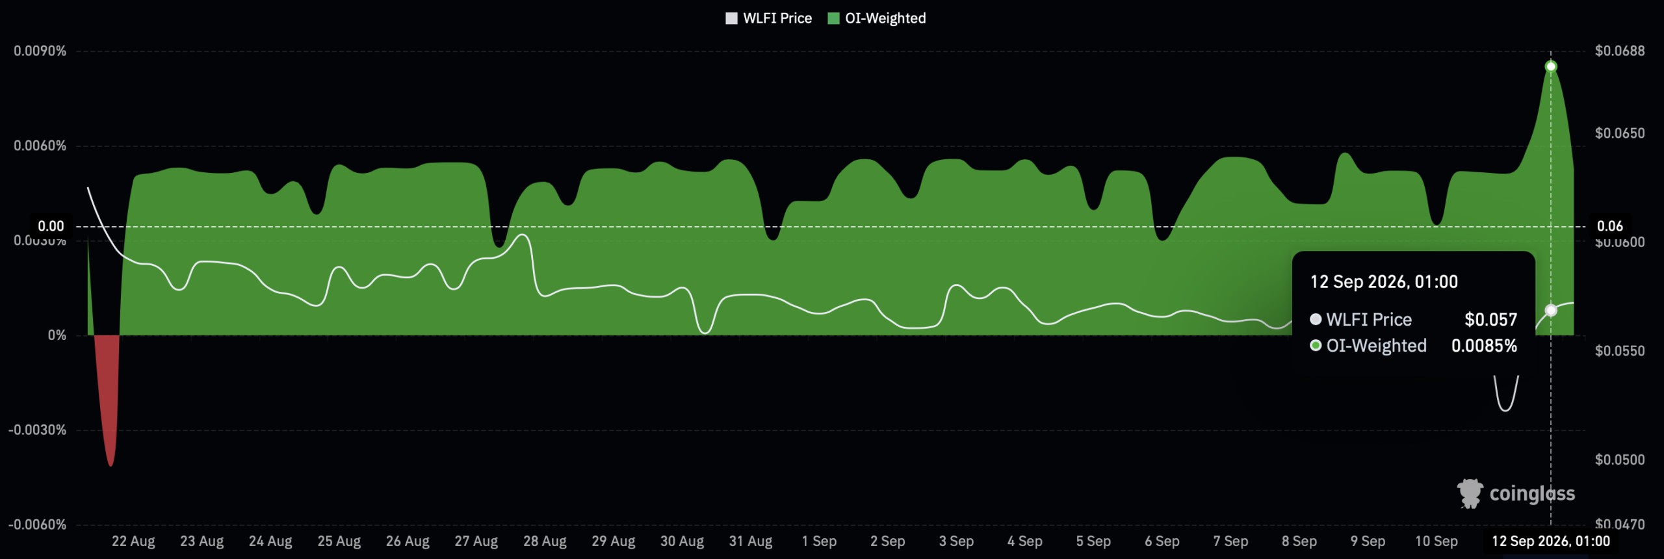Click the 5 Sep x-axis label
The image size is (1664, 559).
point(1093,541)
